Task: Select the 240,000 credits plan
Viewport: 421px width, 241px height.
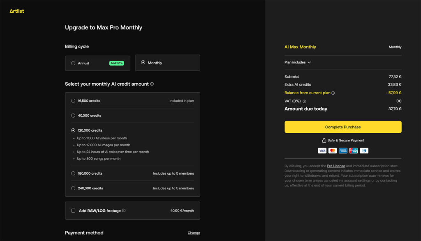Action: [73, 188]
